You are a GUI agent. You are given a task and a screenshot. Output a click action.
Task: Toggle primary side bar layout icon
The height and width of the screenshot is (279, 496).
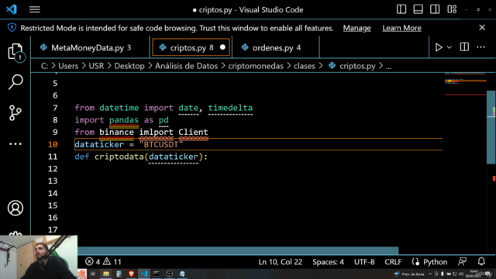click(x=401, y=9)
